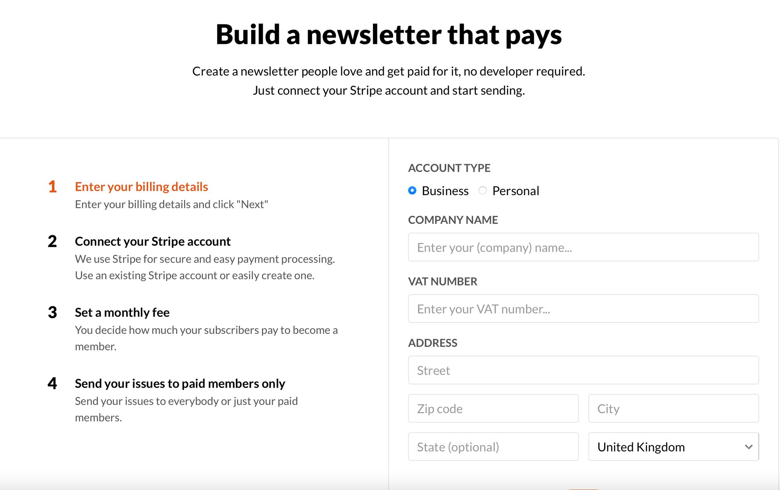The image size is (780, 490).
Task: Enter company name input field
Action: 584,247
